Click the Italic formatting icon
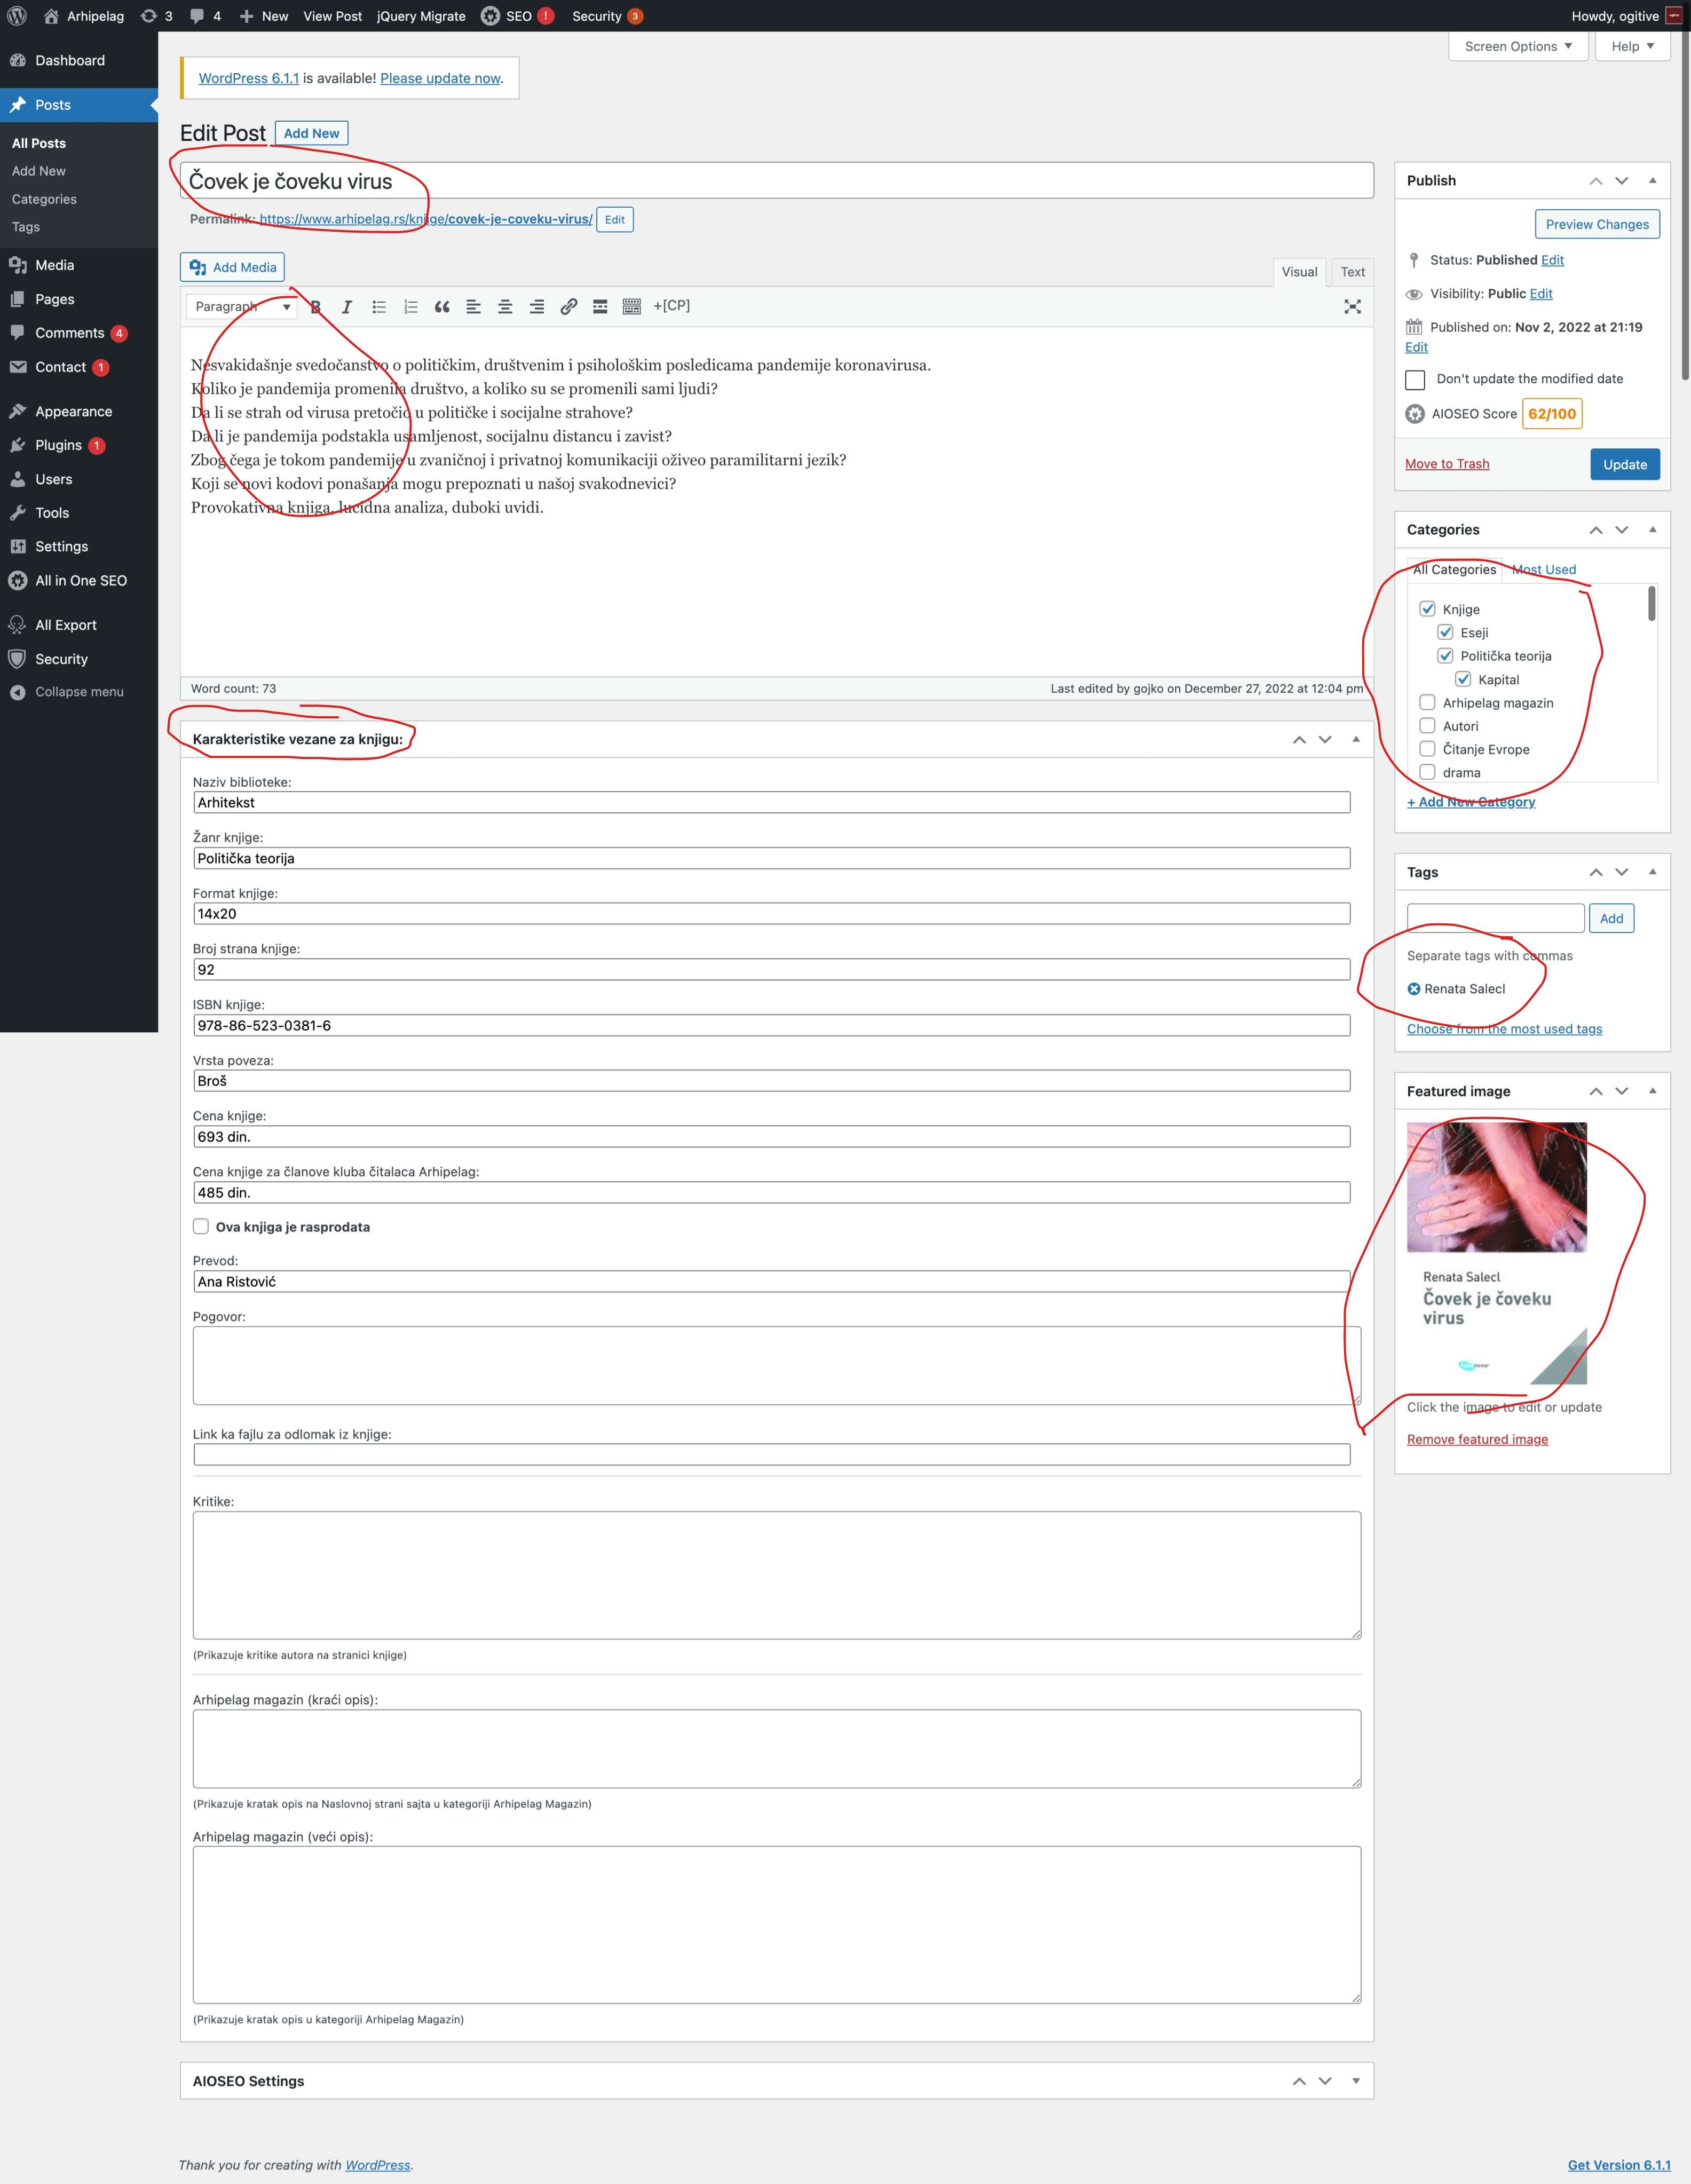 click(347, 307)
